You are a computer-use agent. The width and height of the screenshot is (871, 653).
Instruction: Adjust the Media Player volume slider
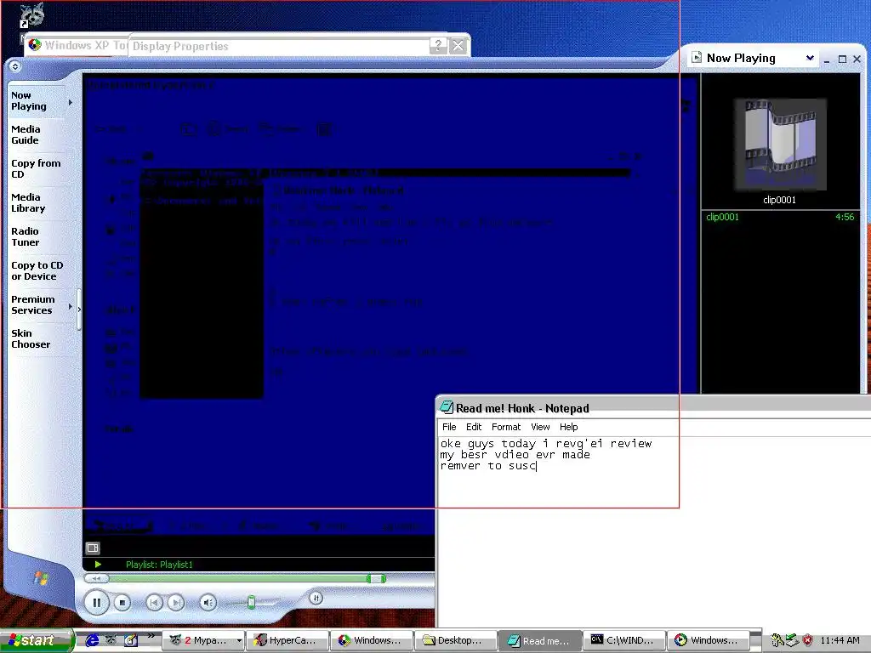pos(251,603)
